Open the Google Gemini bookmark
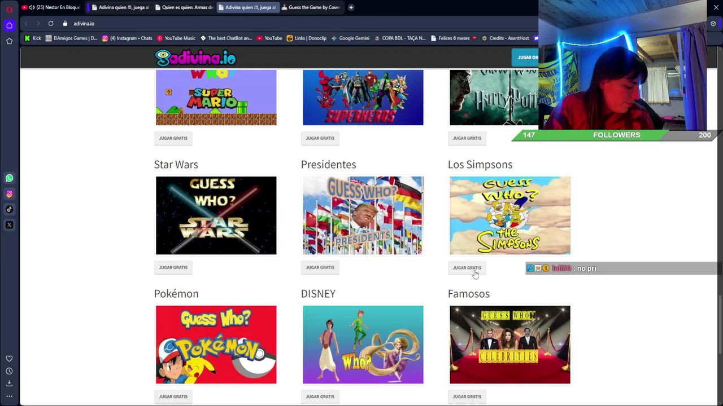Screen dimensions: 723x406 (350, 38)
